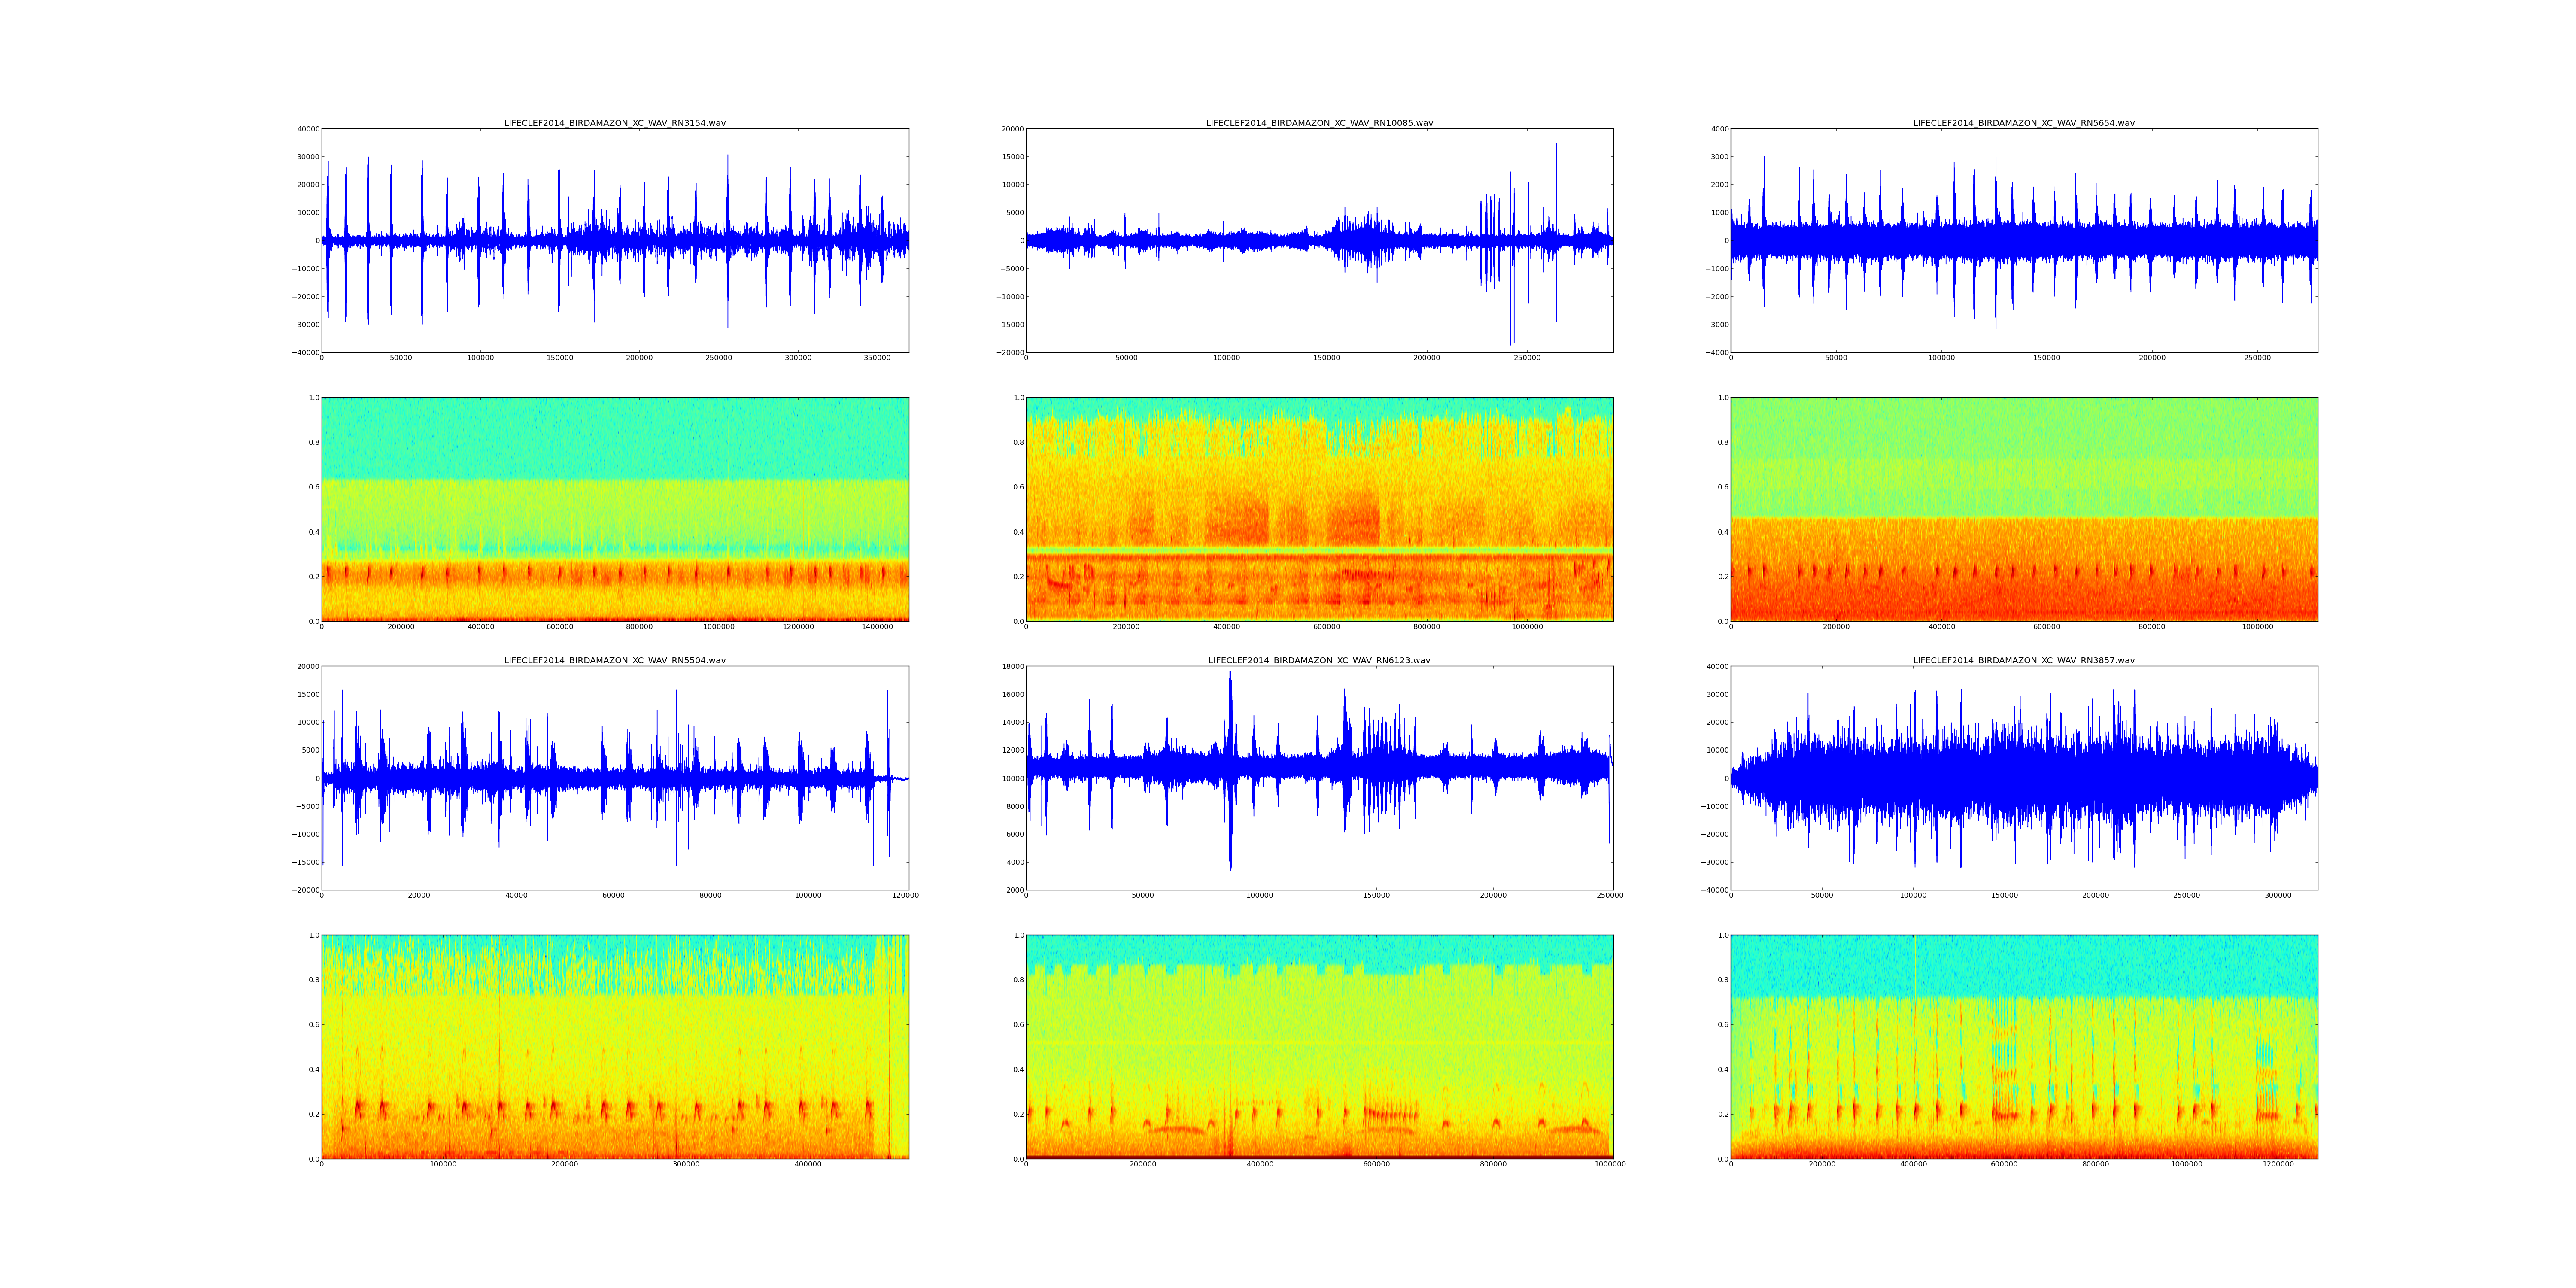Click the spectrogram below RN5654 waveform
The width and height of the screenshot is (2576, 1288).
click(x=2023, y=509)
